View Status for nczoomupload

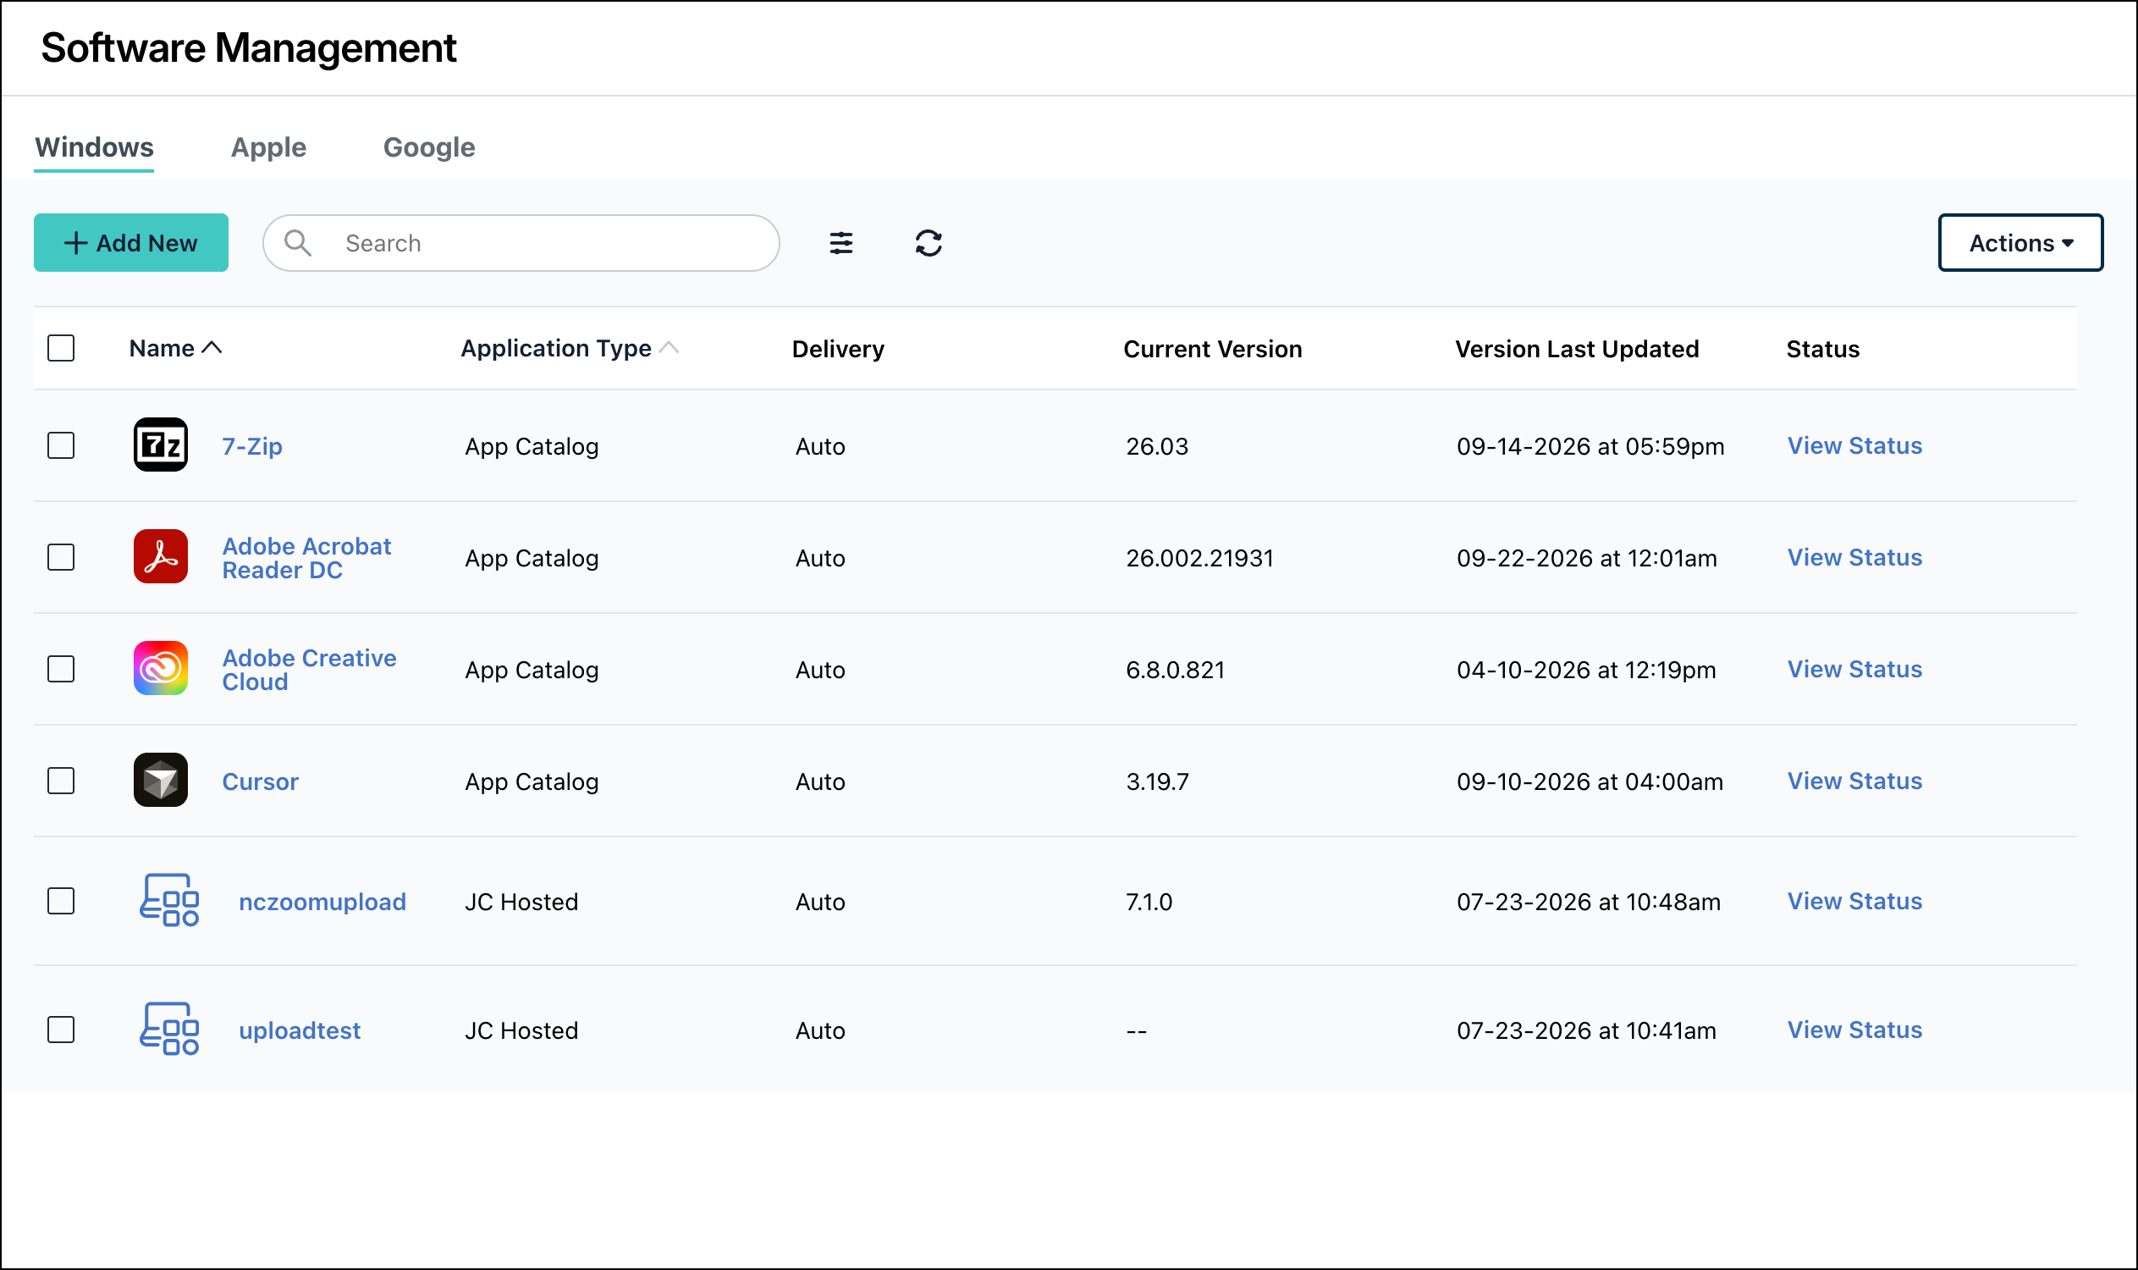coord(1854,901)
